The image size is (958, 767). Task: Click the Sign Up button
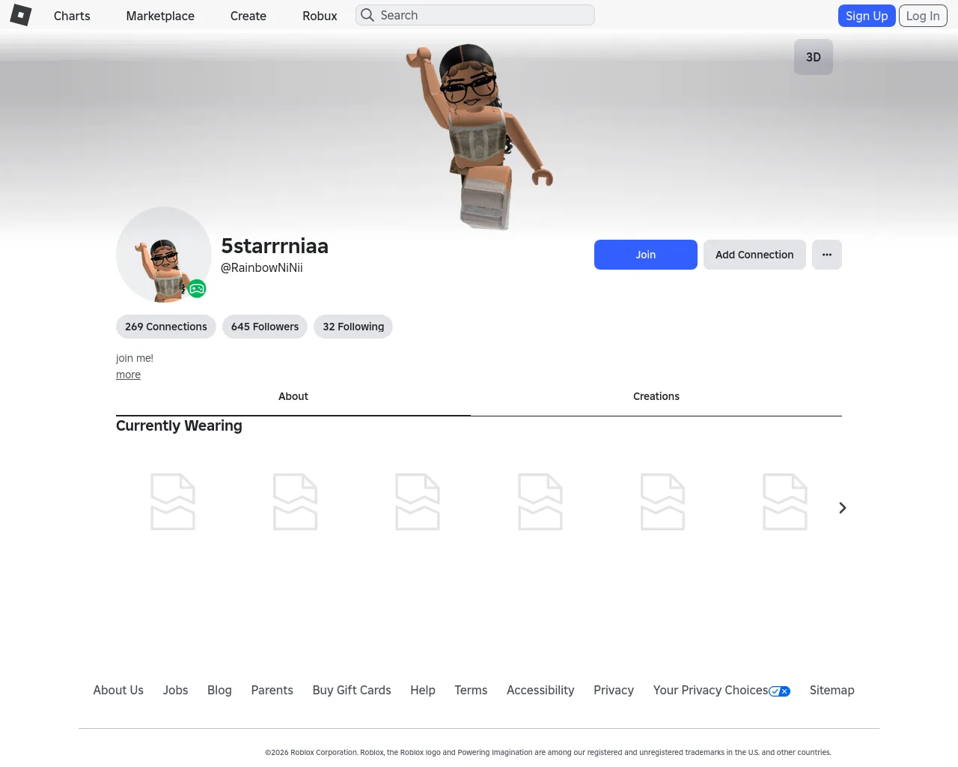tap(867, 16)
